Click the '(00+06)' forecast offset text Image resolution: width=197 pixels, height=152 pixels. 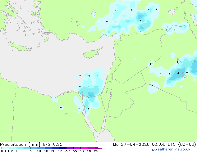point(187,145)
